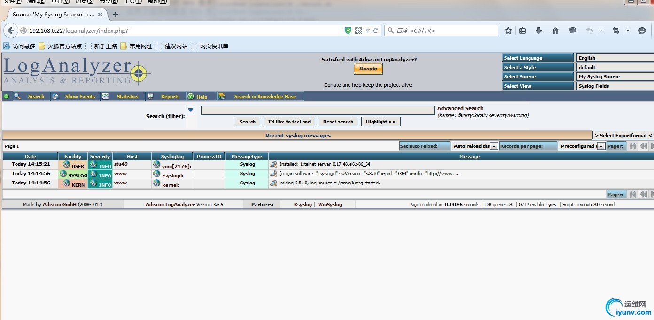Screen dimensions: 654x320
Task: Jump to first page in top pager
Action: tap(633, 146)
